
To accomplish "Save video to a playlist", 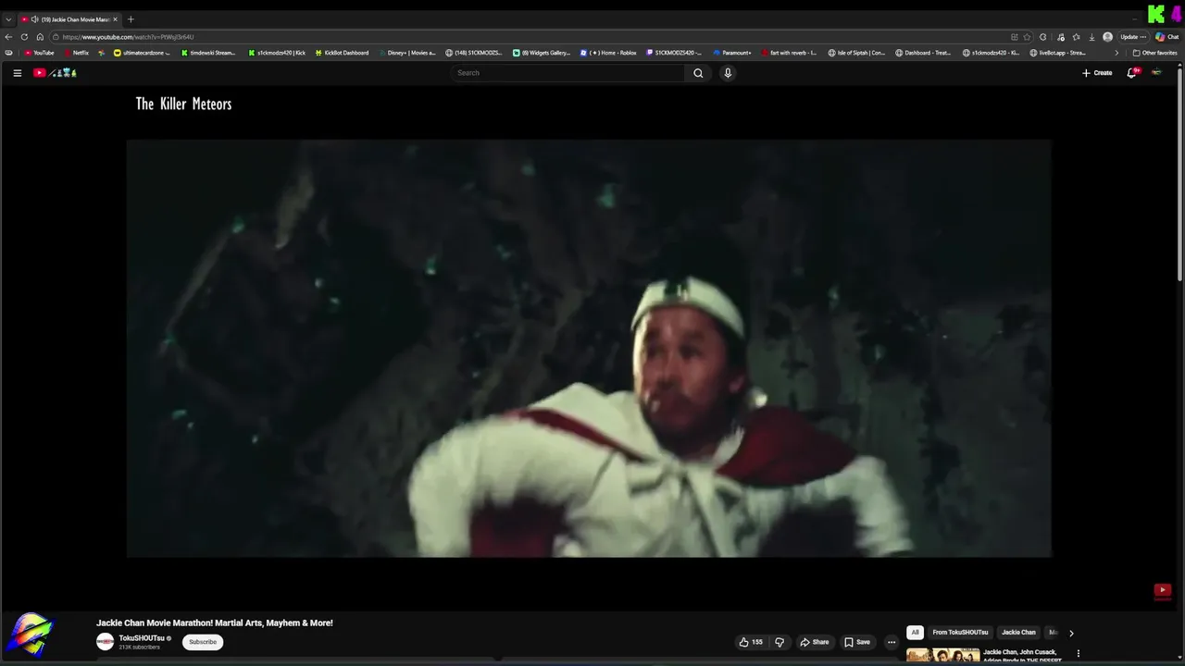I will [x=856, y=642].
